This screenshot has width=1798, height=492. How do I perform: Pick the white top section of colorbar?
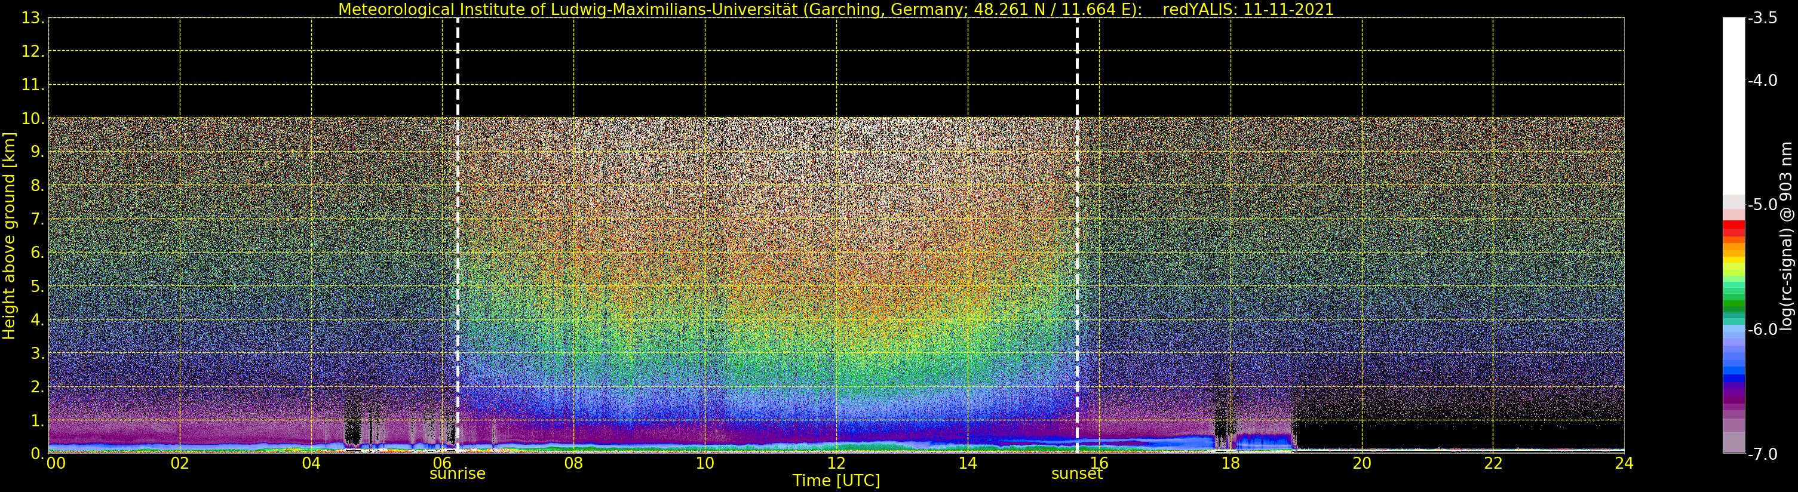point(1733,104)
